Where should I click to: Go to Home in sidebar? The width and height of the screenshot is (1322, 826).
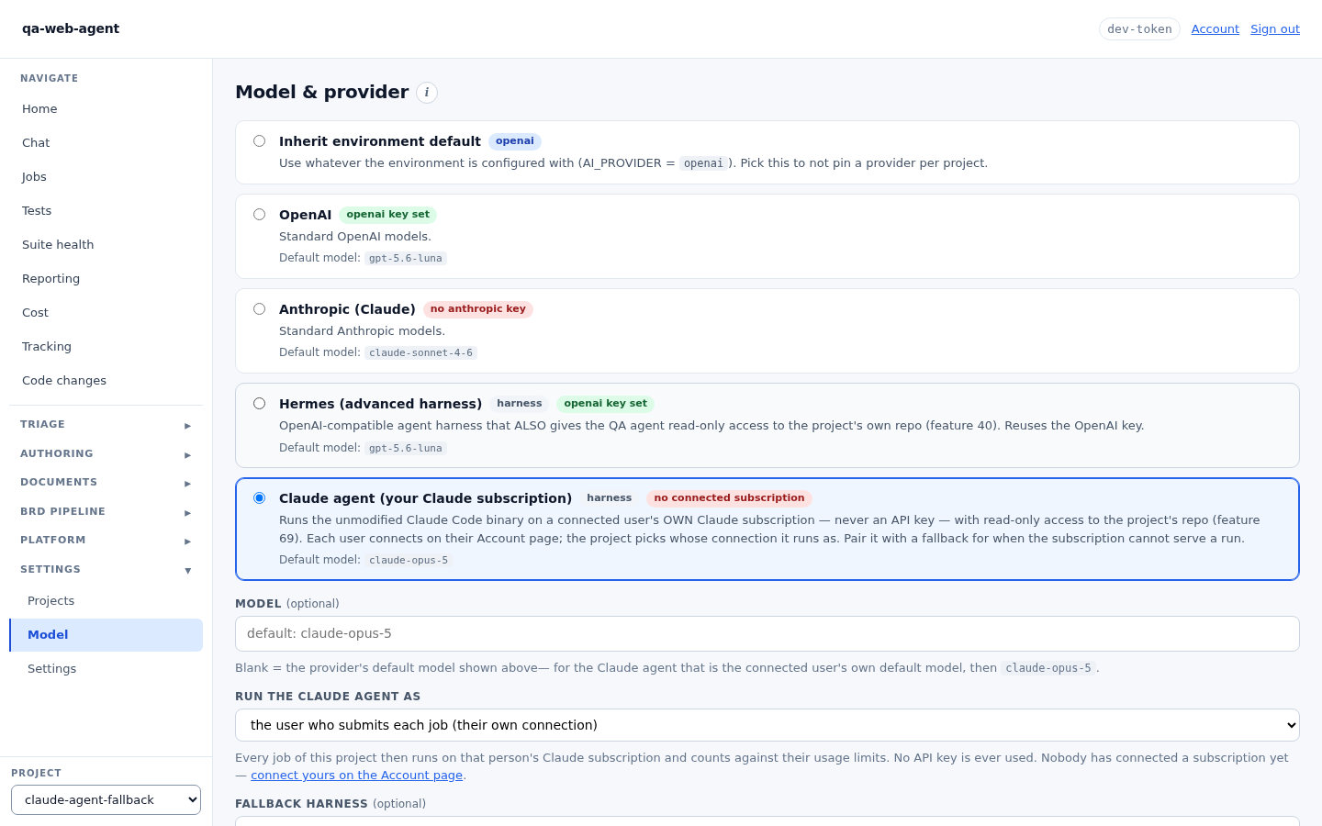coord(106,109)
